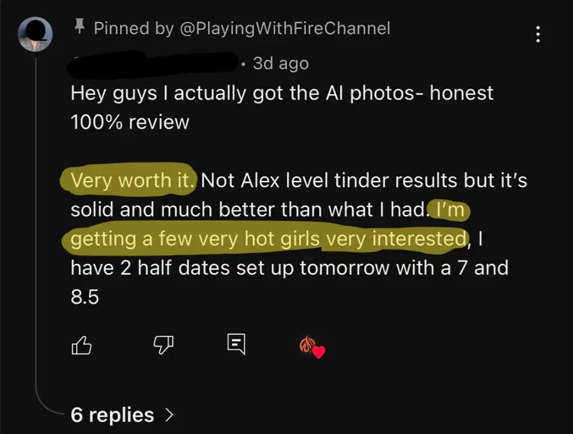Screen dimensions: 573x434
Task: Click the "100% review" text
Action: tap(130, 122)
